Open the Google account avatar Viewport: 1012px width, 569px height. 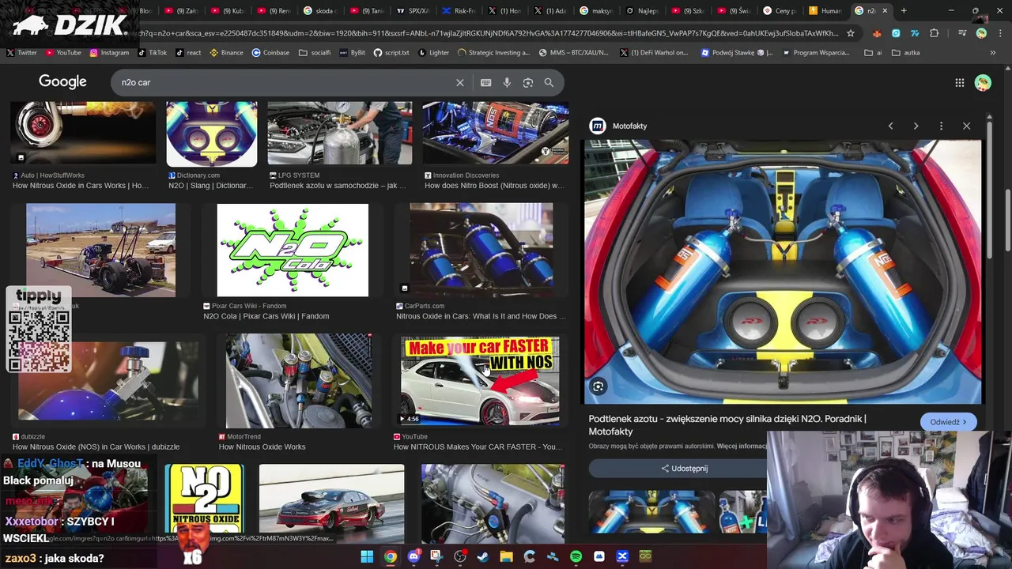[x=983, y=82]
